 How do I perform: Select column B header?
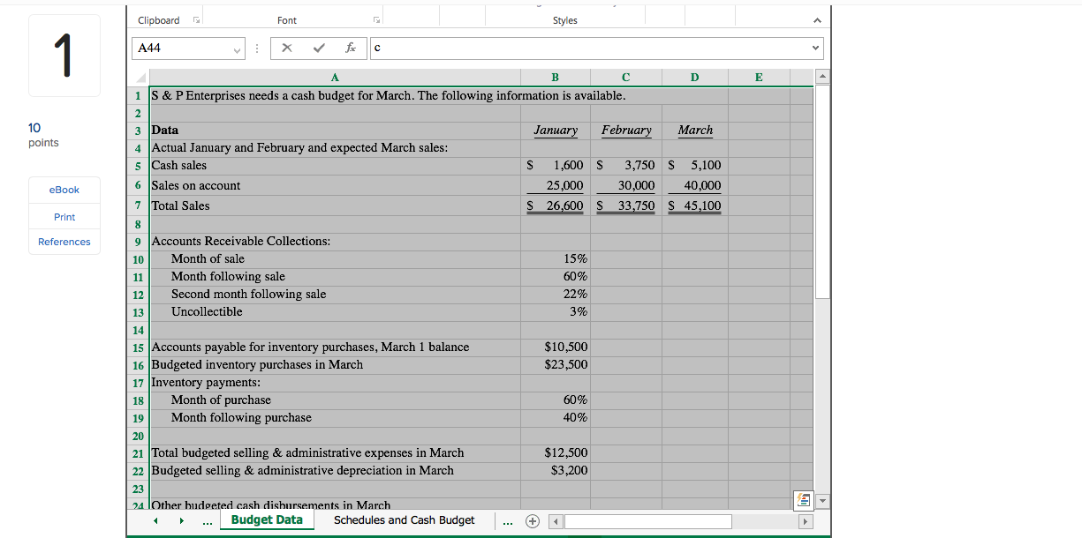[x=555, y=78]
